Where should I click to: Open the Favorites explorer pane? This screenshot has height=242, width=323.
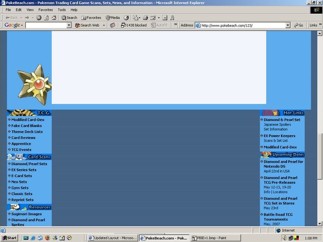tap(91, 18)
